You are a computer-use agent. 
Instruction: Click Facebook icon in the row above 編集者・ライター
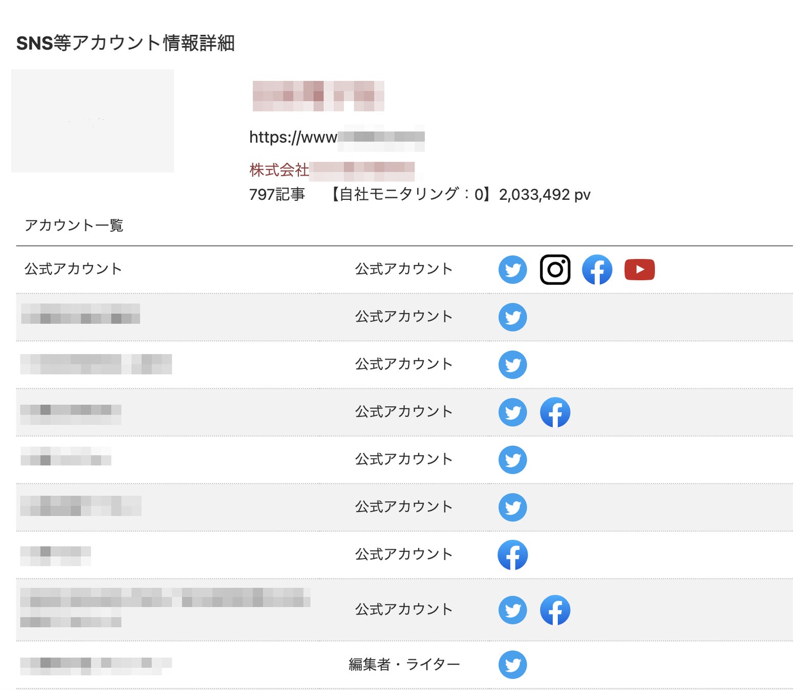[x=555, y=610]
